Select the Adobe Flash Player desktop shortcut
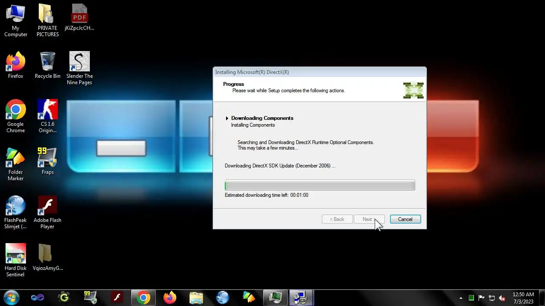The width and height of the screenshot is (545, 306). click(x=47, y=212)
